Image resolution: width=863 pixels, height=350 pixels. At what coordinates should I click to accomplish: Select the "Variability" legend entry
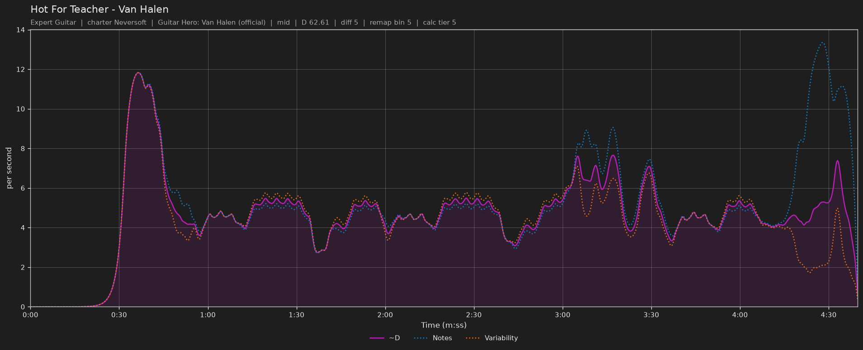pos(492,338)
